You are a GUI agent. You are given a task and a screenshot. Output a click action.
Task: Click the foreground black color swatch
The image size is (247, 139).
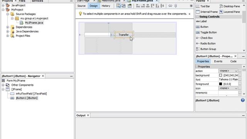220,84
